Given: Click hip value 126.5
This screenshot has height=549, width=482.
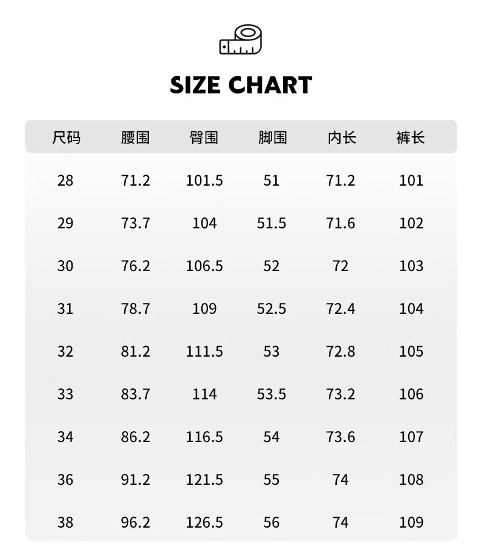Looking at the screenshot, I should 204,523.
